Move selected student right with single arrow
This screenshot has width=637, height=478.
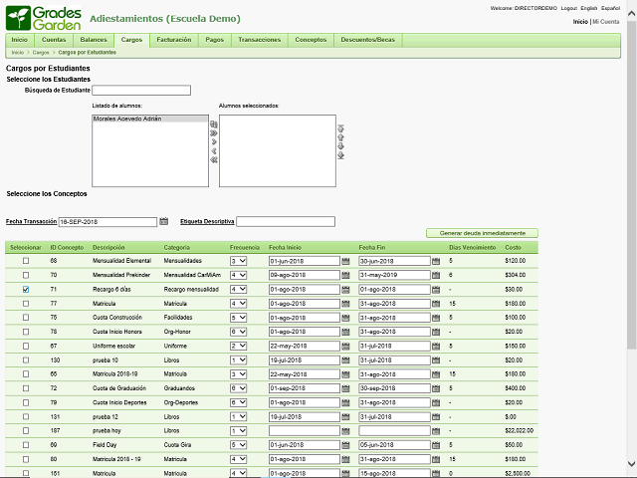(214, 142)
